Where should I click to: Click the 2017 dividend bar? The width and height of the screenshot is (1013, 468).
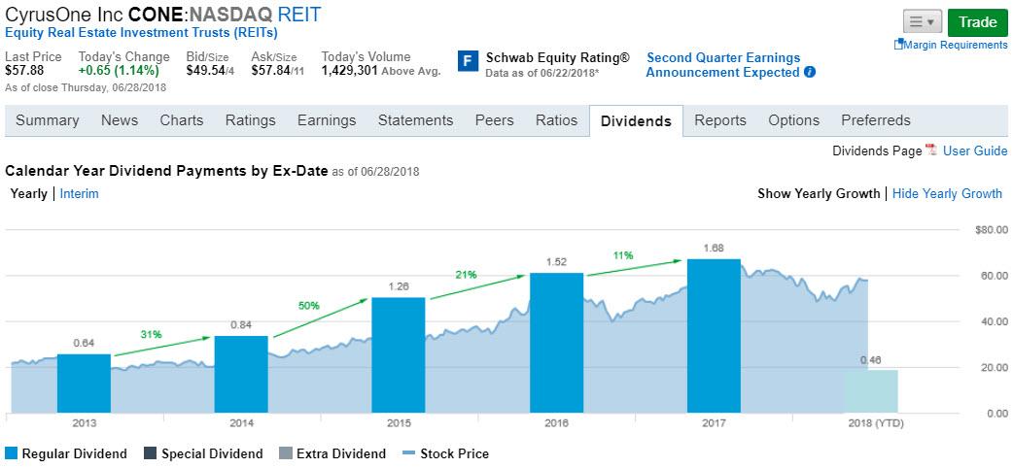pos(714,336)
